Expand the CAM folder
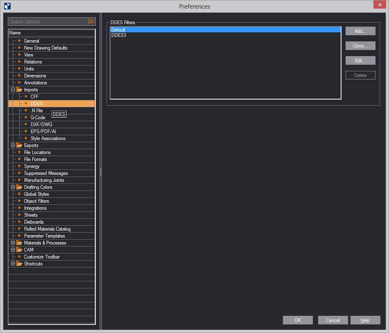The width and height of the screenshot is (389, 333). tap(13, 249)
